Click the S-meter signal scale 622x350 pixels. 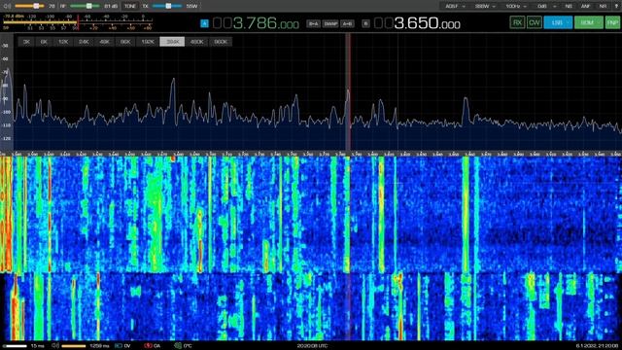click(78, 22)
